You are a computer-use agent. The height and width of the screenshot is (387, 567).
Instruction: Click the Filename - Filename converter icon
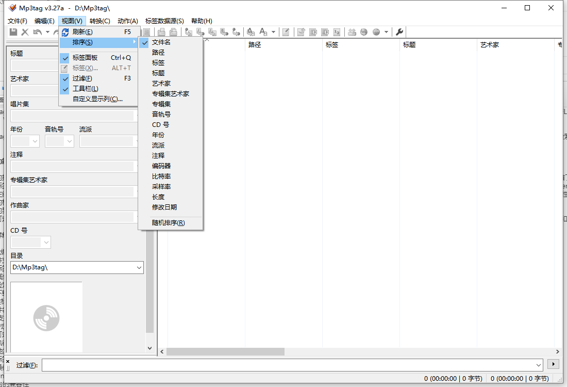coord(212,32)
